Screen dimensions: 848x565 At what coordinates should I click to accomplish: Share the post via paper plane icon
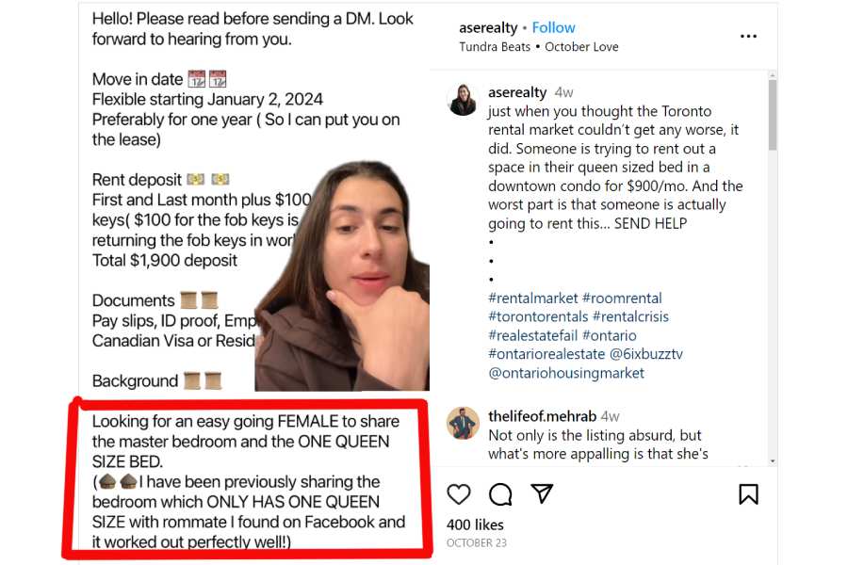click(x=542, y=494)
